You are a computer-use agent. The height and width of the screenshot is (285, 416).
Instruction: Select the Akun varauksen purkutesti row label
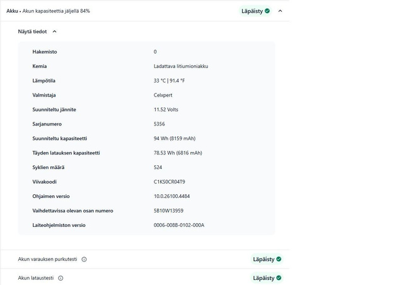coord(47,259)
